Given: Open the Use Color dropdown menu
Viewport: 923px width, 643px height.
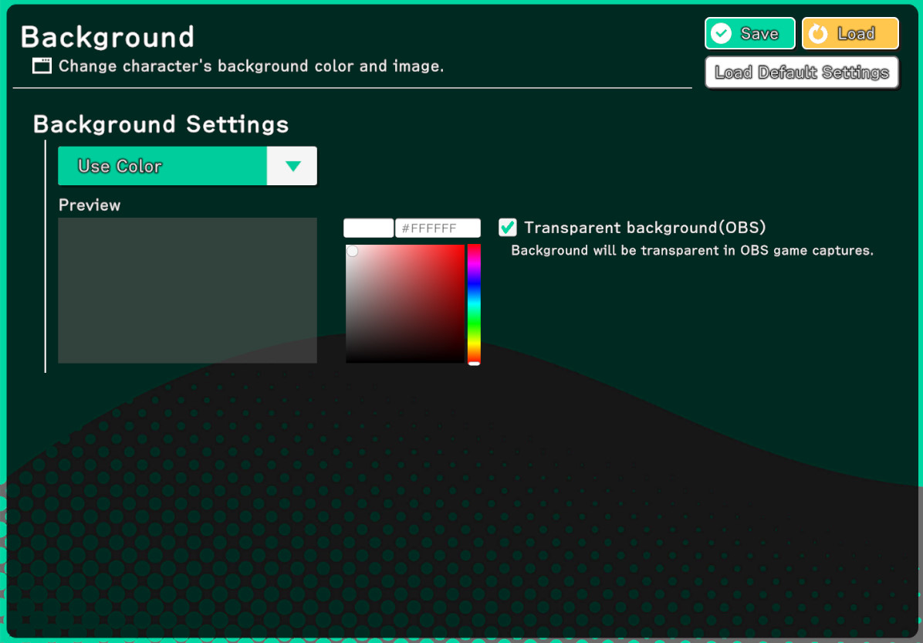Looking at the screenshot, I should pyautogui.click(x=187, y=166).
